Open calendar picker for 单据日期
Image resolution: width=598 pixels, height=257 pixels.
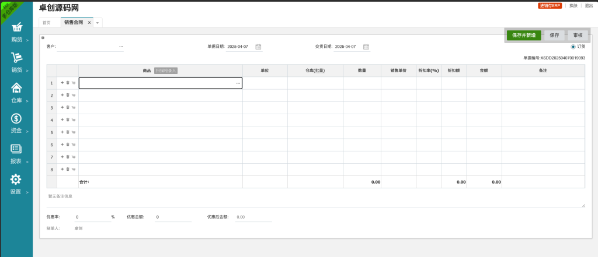(x=258, y=47)
